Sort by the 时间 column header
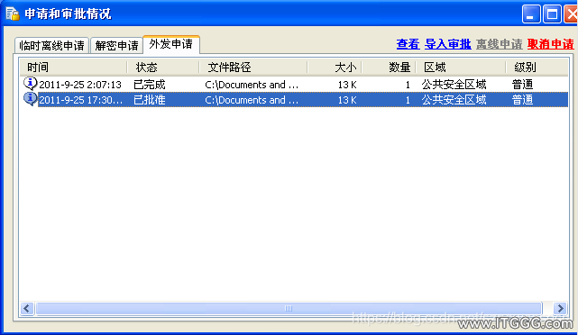The image size is (578, 335). [73, 68]
